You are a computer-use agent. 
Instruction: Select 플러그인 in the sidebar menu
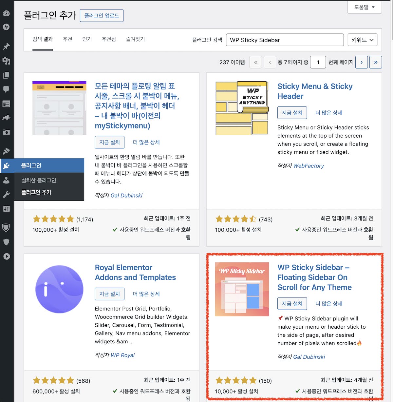42,165
